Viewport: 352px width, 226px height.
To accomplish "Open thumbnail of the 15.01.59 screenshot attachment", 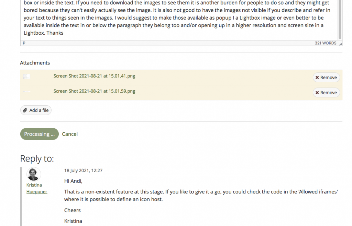I will coord(26,92).
